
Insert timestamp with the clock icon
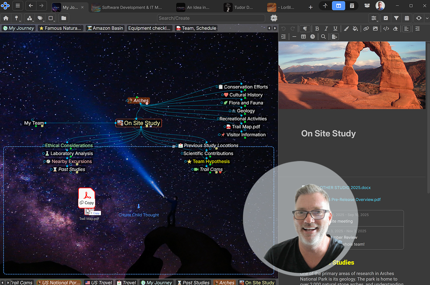pyautogui.click(x=313, y=37)
